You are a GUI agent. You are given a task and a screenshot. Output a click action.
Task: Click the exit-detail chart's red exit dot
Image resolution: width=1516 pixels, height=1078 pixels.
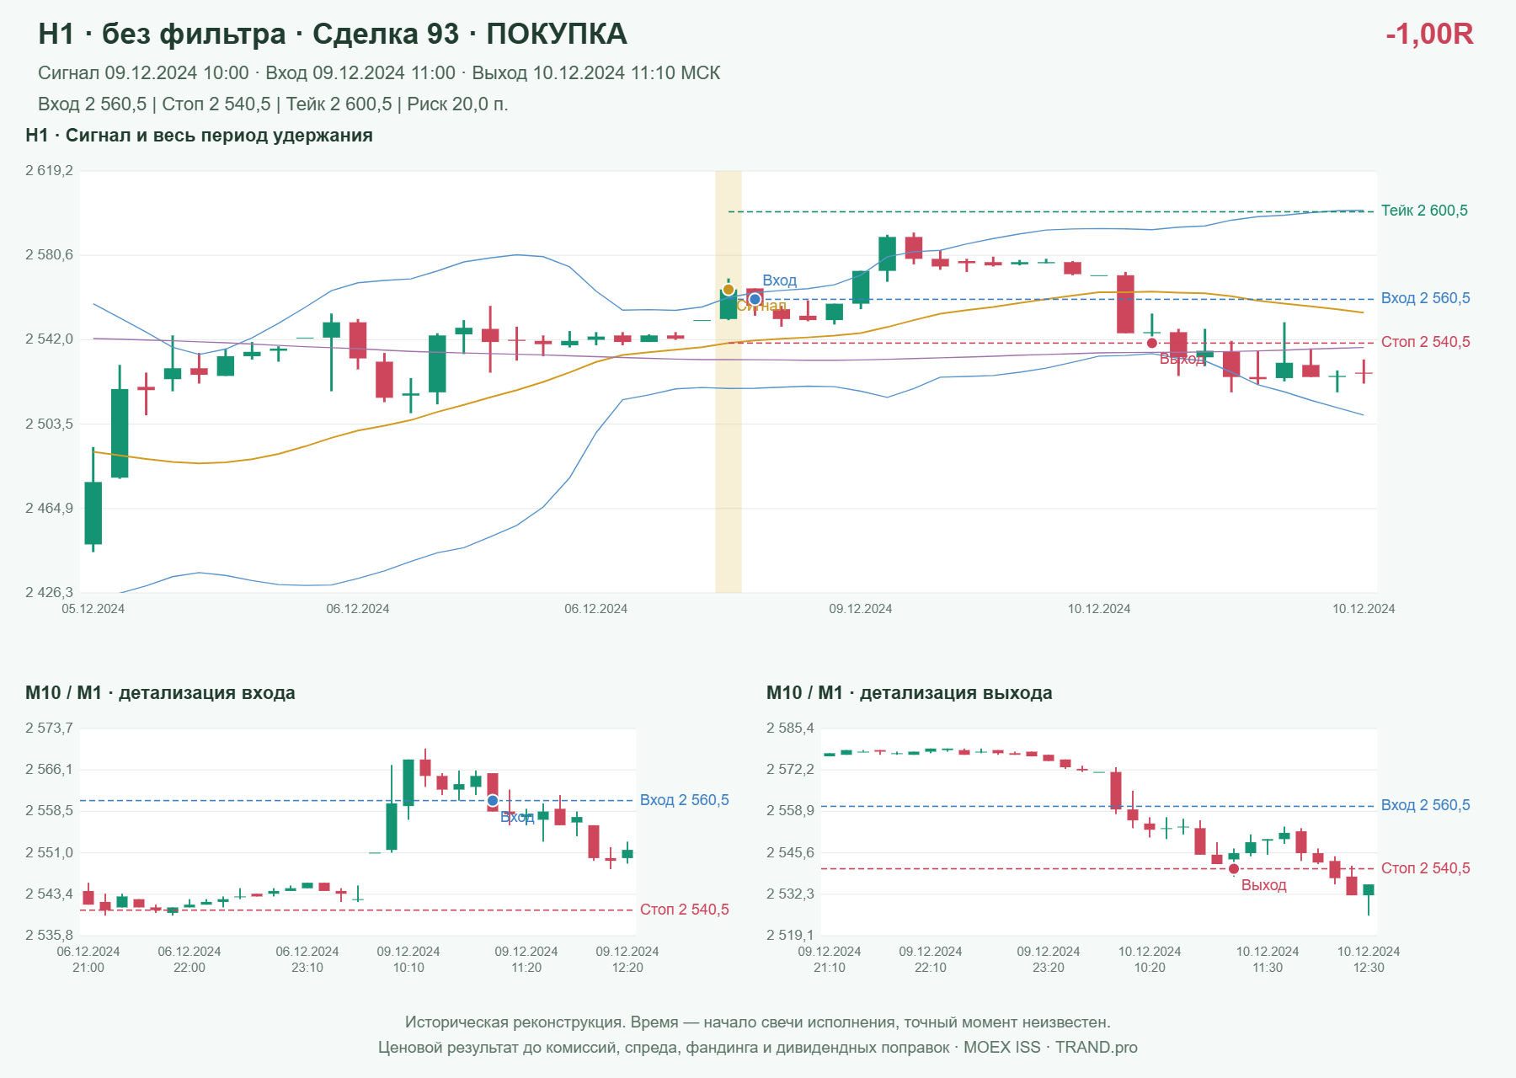tap(1234, 869)
